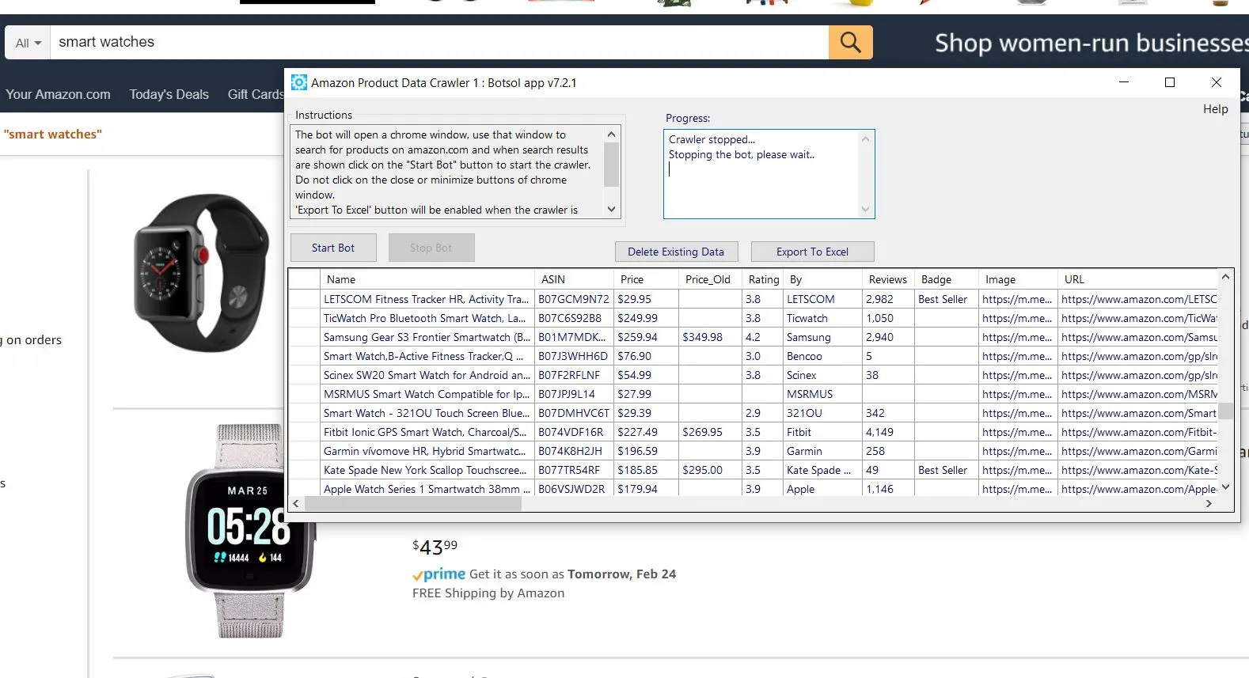Progress box scroll down arrow
This screenshot has width=1249, height=678.
[x=865, y=210]
